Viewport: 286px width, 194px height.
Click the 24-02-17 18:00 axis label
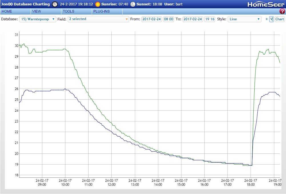(251, 182)
